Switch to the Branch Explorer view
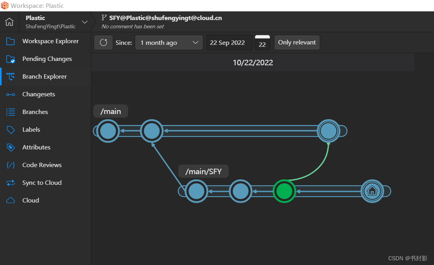 (44, 77)
